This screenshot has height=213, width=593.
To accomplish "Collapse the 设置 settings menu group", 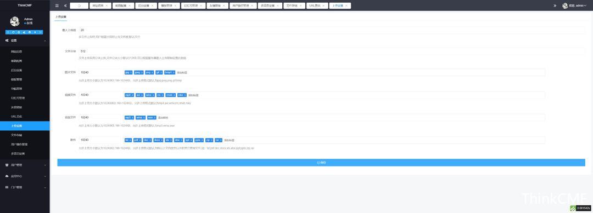I will tap(25, 41).
